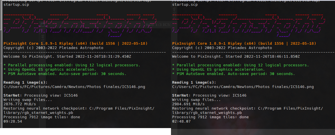Click 'Restoring neural network checkpoint' line in right console

coord(247,108)
